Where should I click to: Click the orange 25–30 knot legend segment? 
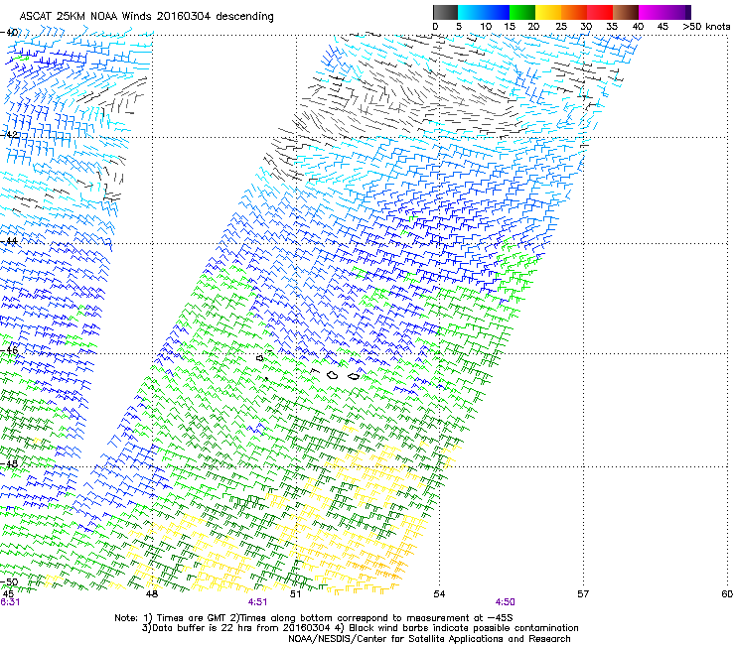(x=574, y=12)
